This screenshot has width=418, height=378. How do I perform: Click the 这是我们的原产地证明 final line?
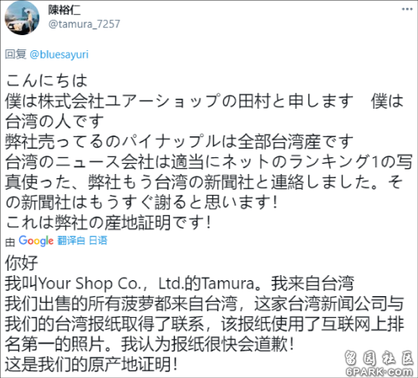click(91, 365)
